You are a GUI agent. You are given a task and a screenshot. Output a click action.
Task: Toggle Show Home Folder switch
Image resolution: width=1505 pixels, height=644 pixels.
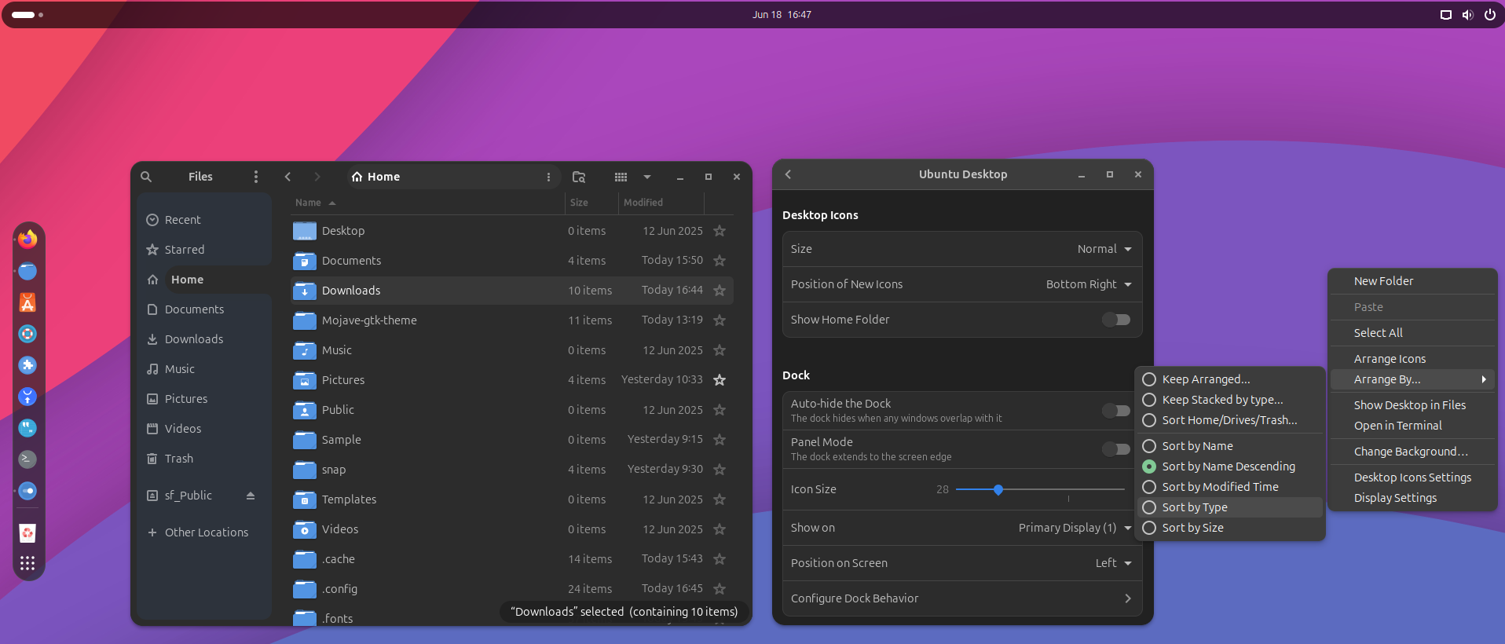coord(1116,320)
